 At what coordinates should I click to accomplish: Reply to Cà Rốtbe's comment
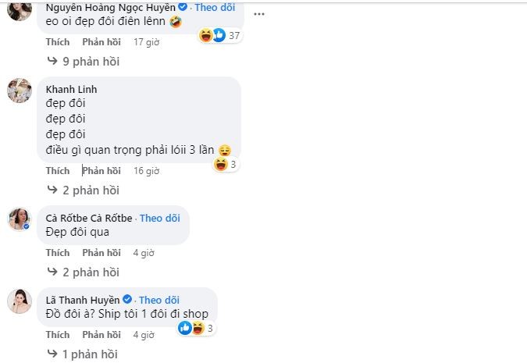click(101, 253)
